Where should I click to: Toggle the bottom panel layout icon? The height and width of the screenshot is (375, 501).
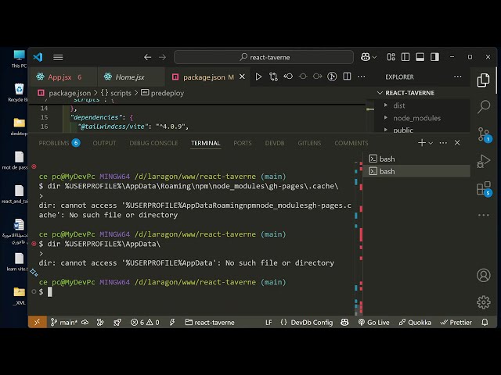coord(420,57)
